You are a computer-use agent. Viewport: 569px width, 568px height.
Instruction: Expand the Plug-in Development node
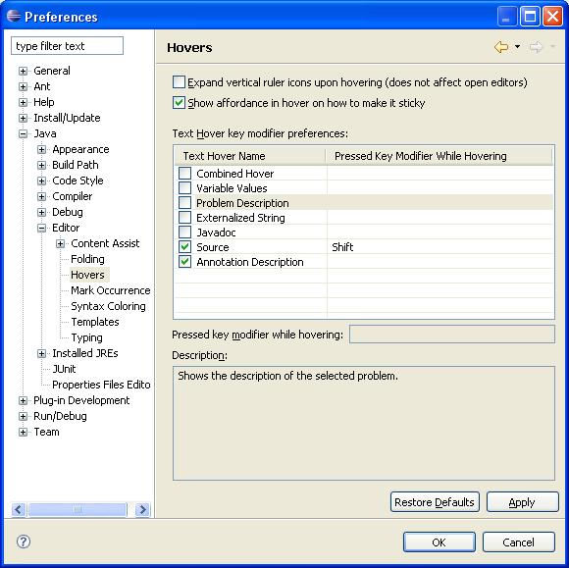point(23,400)
